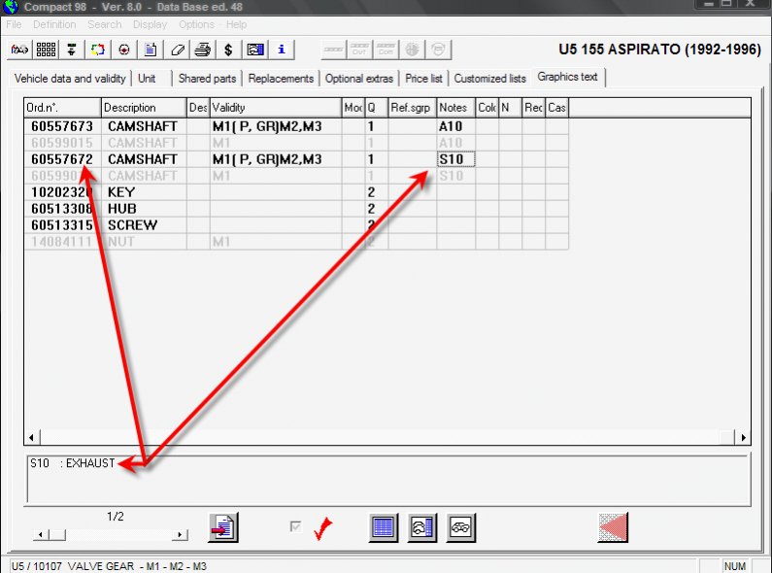This screenshot has height=573, width=772.
Task: Click right arrow of table horizontal scrollbar
Action: click(x=743, y=438)
